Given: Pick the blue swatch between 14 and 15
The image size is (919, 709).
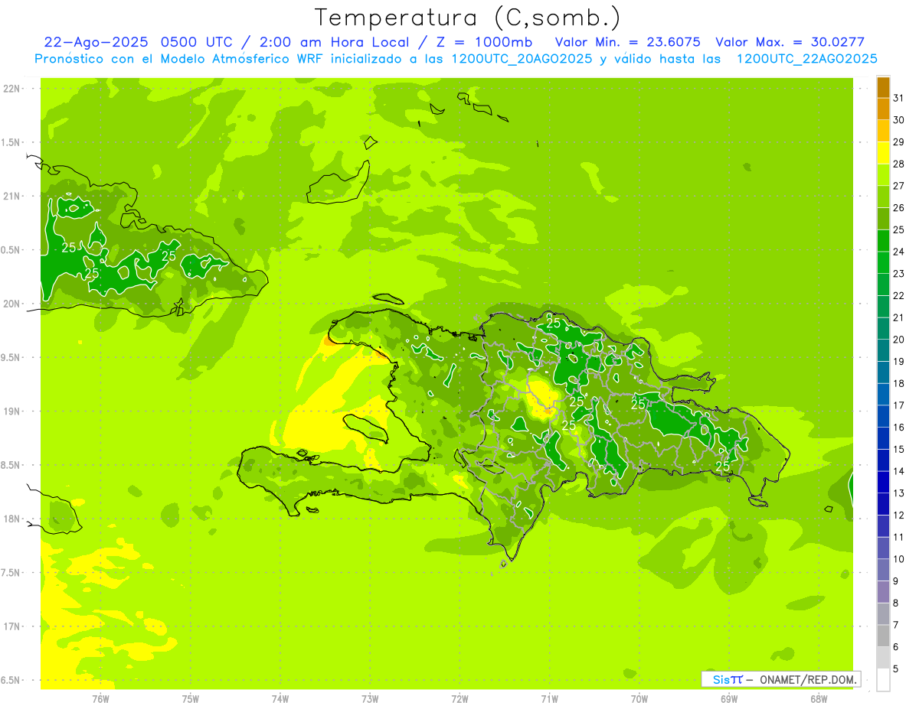Looking at the screenshot, I should click(883, 460).
